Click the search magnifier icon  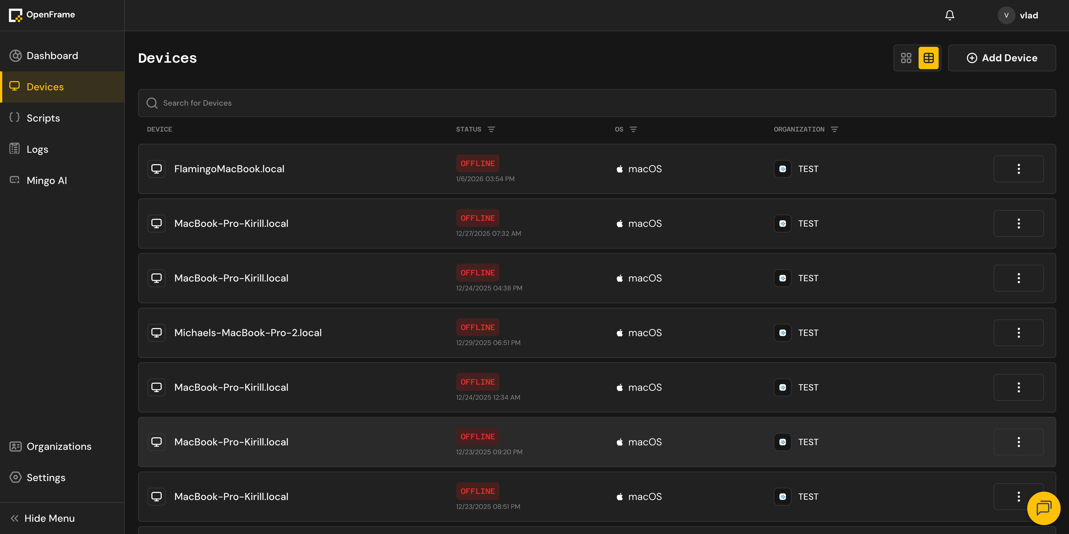(x=152, y=103)
